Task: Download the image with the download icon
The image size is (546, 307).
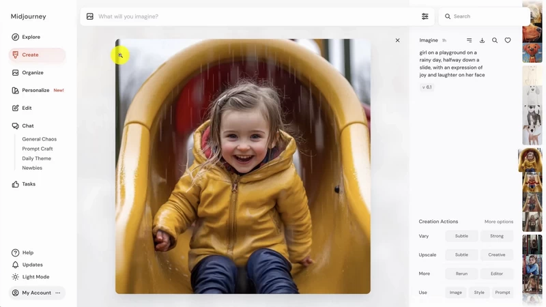Action: coord(482,40)
